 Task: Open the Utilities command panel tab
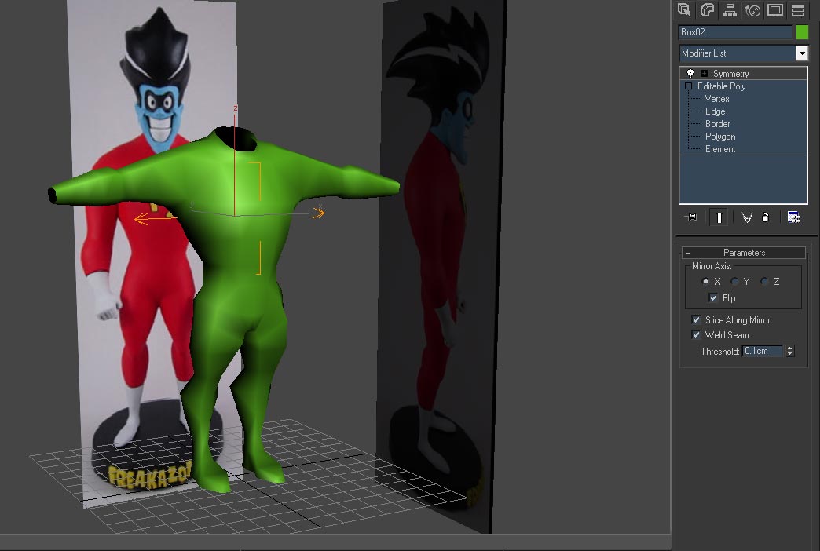point(798,10)
